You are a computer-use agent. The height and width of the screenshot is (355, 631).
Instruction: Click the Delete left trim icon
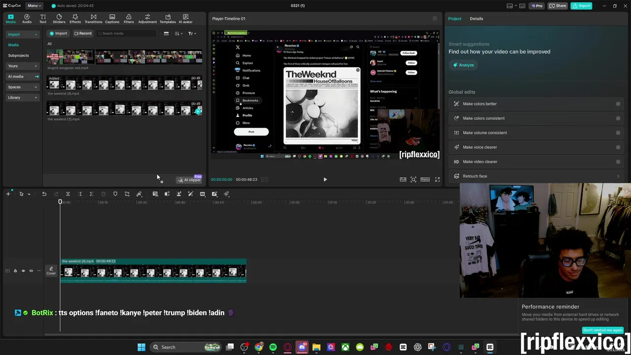click(x=80, y=194)
